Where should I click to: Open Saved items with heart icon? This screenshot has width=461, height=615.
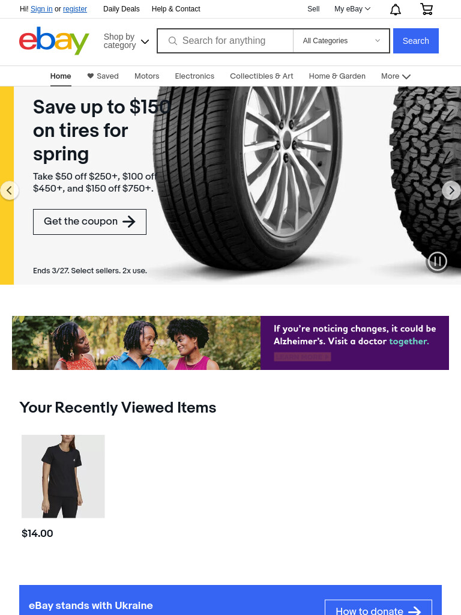pyautogui.click(x=103, y=76)
